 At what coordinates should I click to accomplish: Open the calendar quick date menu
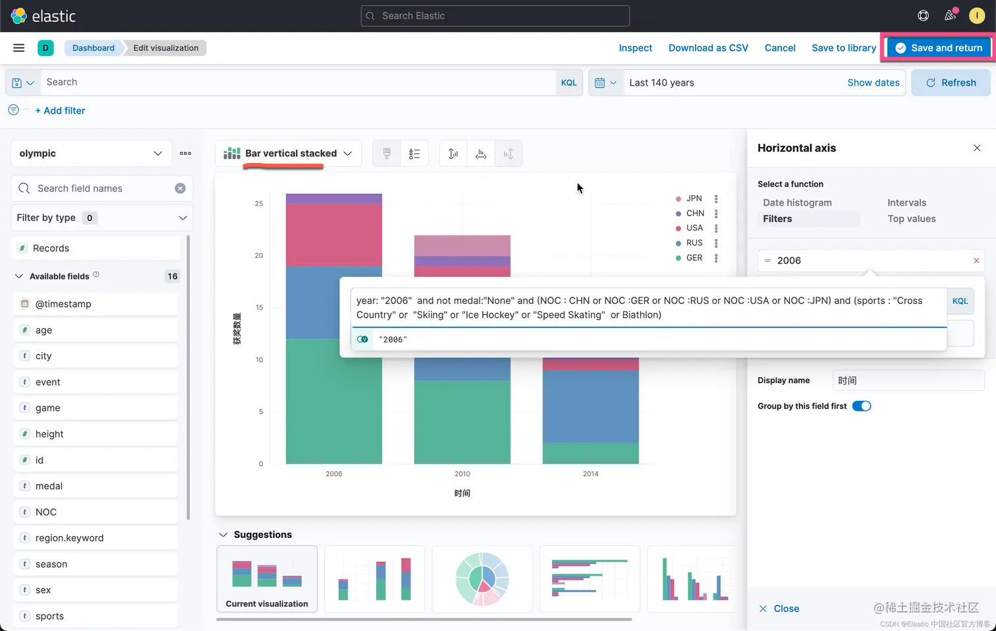pos(605,82)
